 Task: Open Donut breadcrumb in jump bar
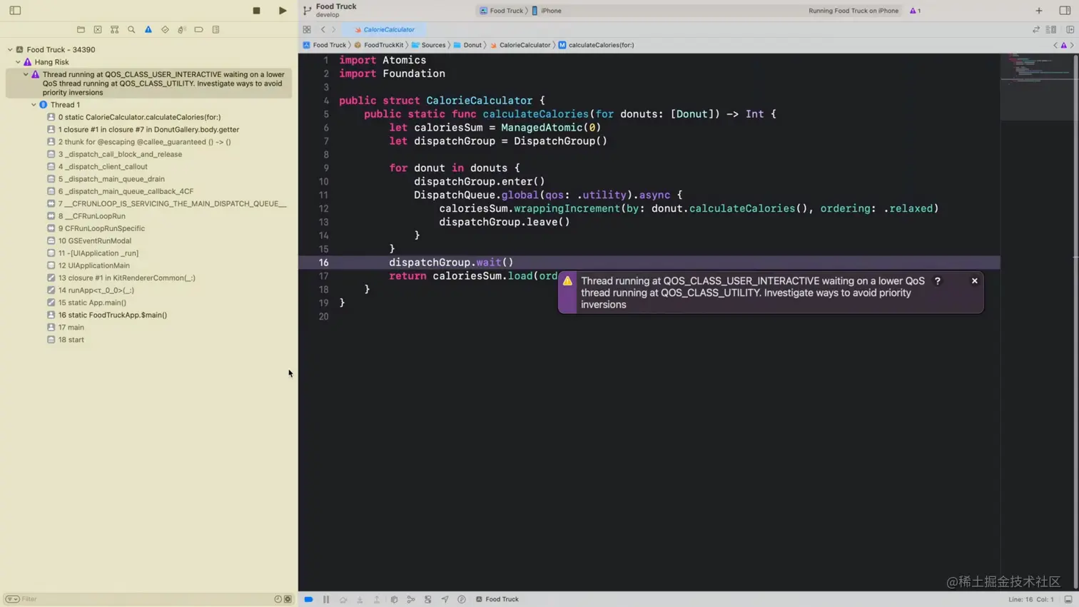(467, 45)
